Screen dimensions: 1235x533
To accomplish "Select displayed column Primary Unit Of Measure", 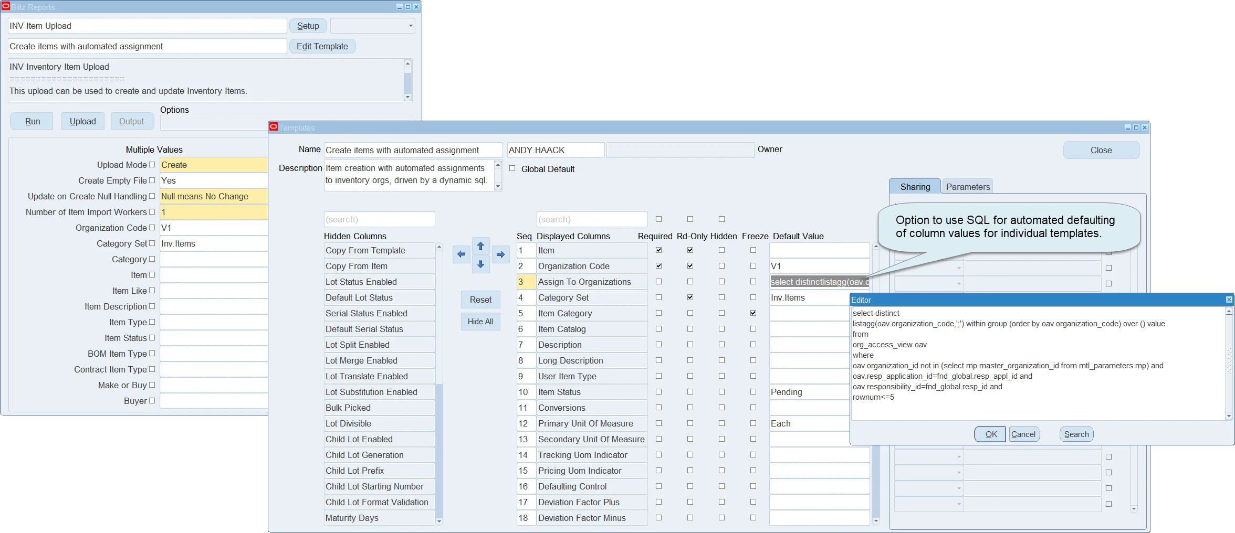I will click(x=592, y=423).
